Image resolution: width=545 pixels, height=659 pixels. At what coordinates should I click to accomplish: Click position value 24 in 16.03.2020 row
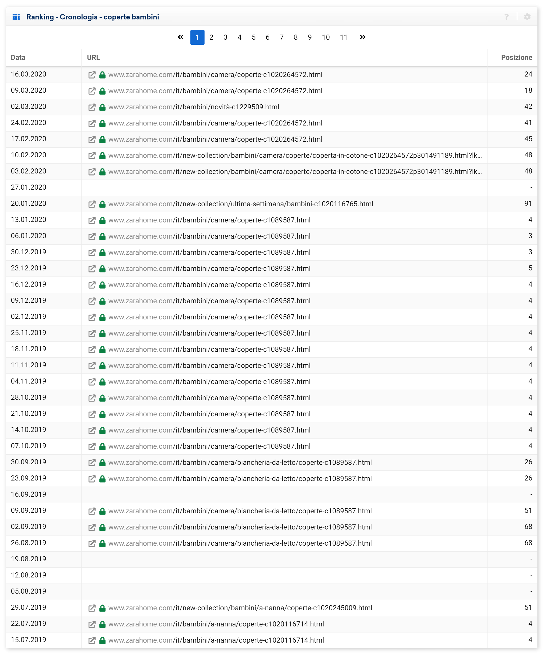[x=528, y=74]
